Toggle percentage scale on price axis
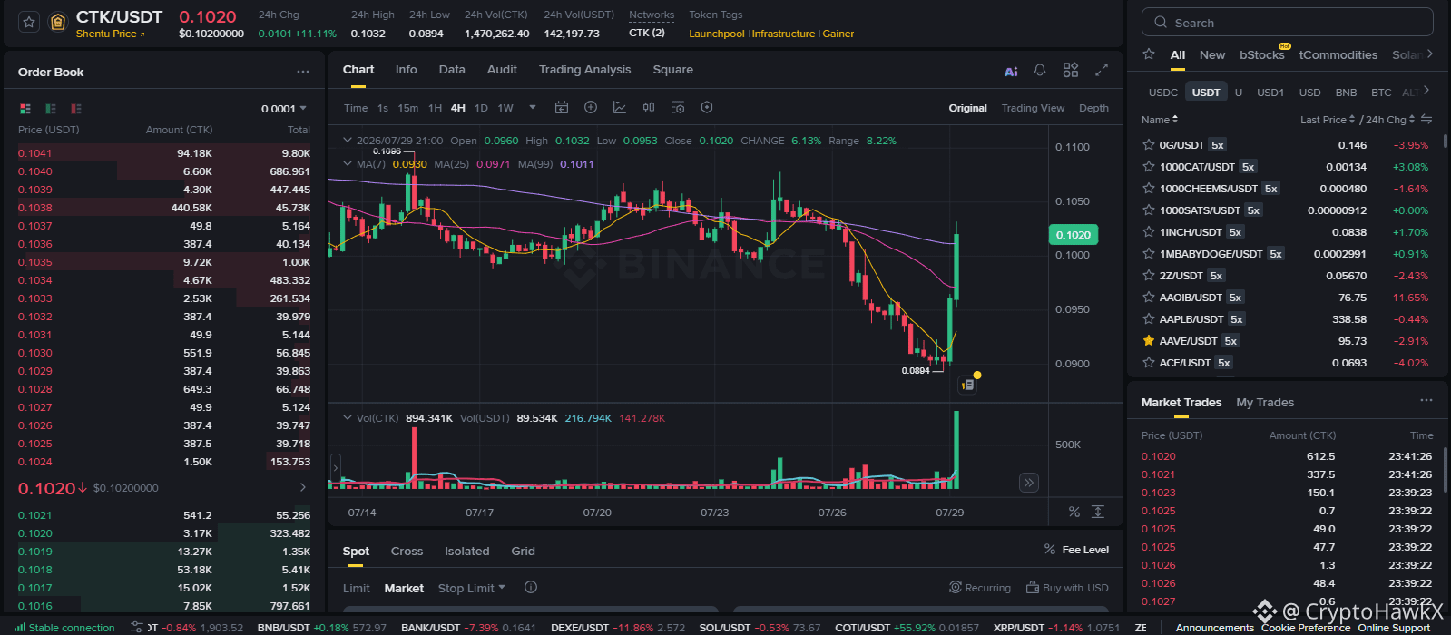1451x635 pixels. click(x=1074, y=512)
